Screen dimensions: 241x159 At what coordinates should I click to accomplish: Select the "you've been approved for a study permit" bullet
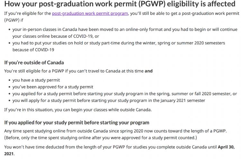(53, 87)
